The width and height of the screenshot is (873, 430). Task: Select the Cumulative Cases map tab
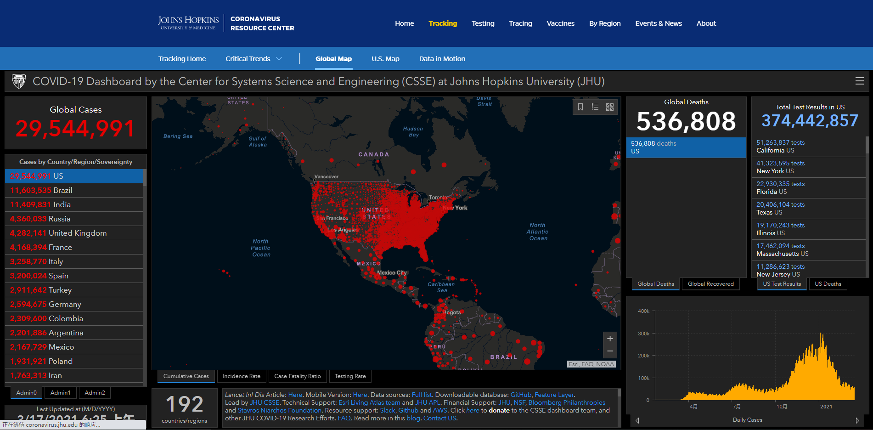click(x=186, y=376)
